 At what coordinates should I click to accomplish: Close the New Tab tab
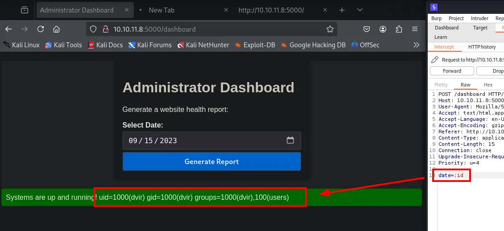click(x=226, y=10)
